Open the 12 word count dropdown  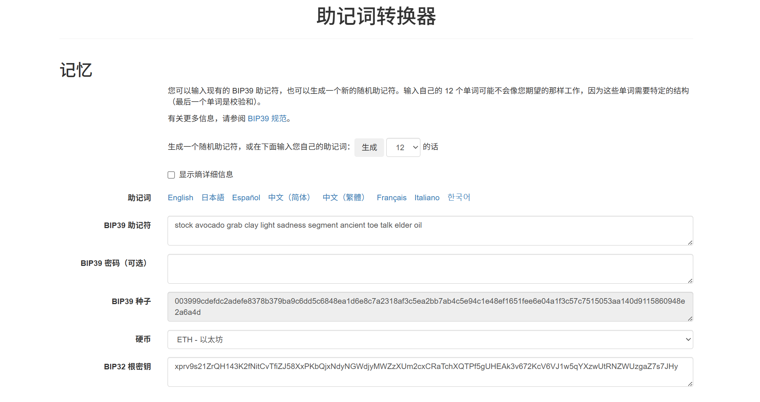click(403, 148)
